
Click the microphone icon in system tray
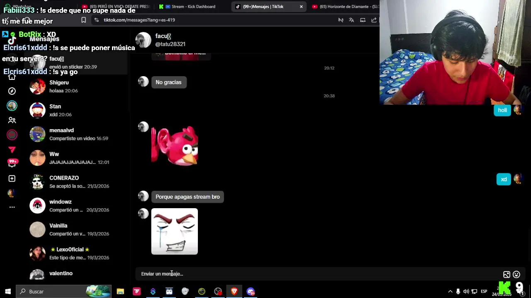point(458,291)
